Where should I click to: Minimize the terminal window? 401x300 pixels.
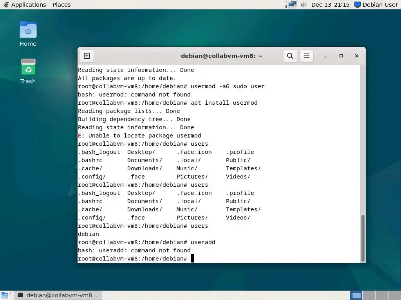[325, 56]
